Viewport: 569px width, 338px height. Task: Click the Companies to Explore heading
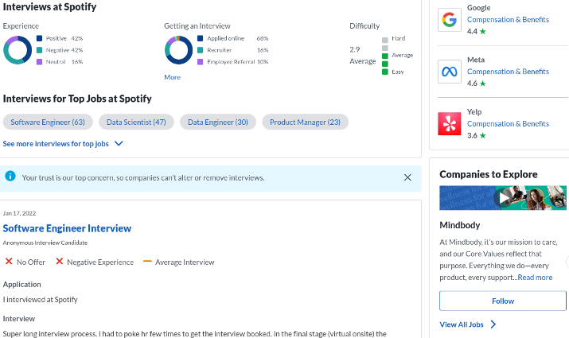[x=489, y=174]
